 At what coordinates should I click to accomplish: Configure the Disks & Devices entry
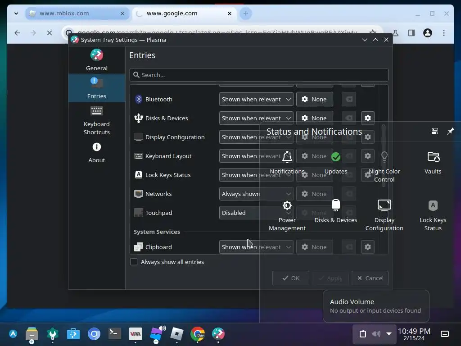pos(367,118)
